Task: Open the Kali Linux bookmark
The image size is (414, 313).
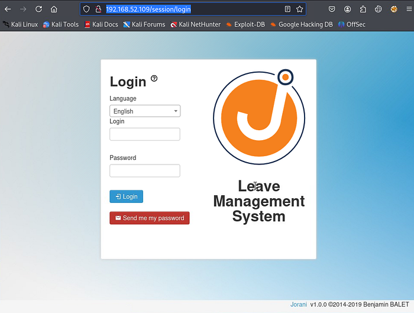Action: click(20, 24)
